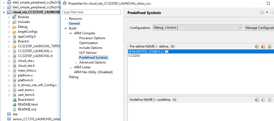Image resolution: width=274 pixels, height=121 pixels.
Task: Collapse the ARM Compiler node
Action: (x=71, y=33)
